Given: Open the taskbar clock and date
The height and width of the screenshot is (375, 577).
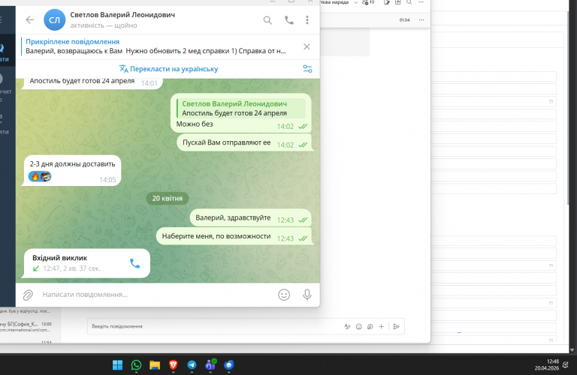Looking at the screenshot, I should point(547,364).
